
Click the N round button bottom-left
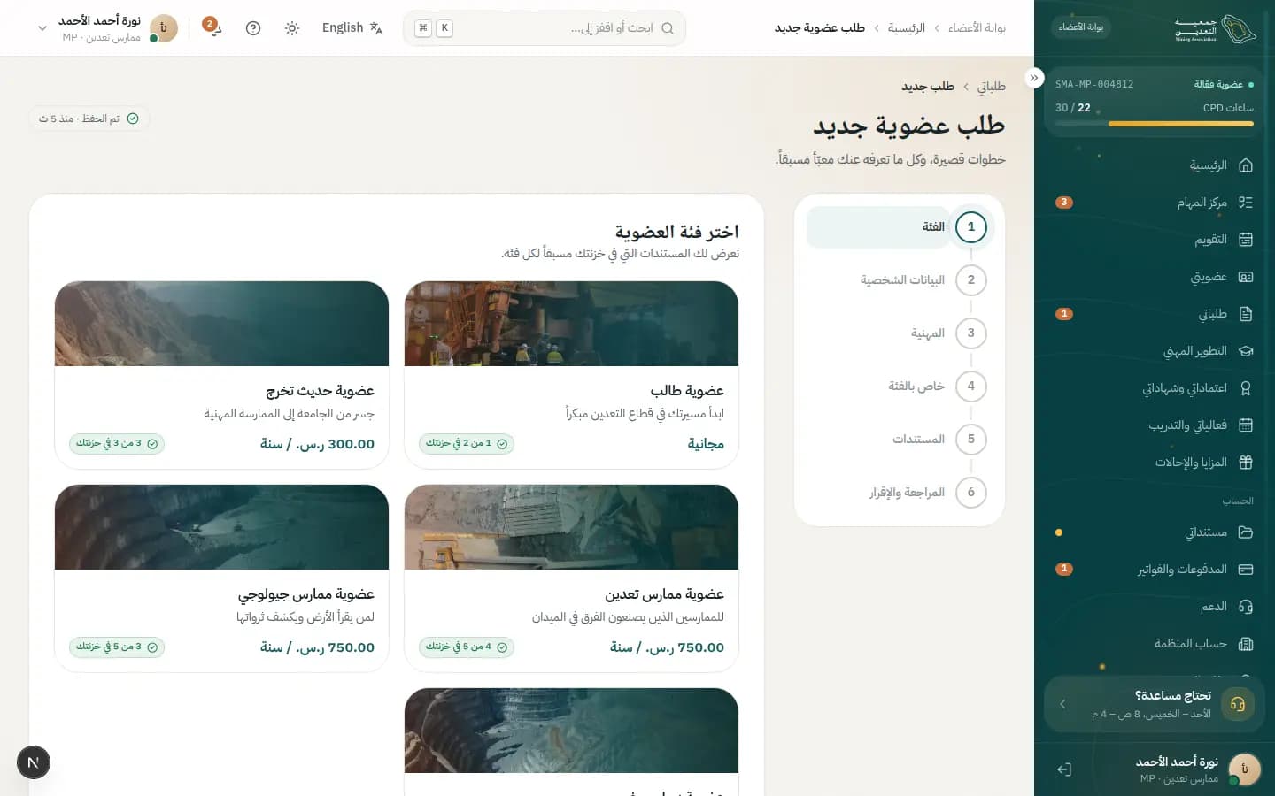34,762
